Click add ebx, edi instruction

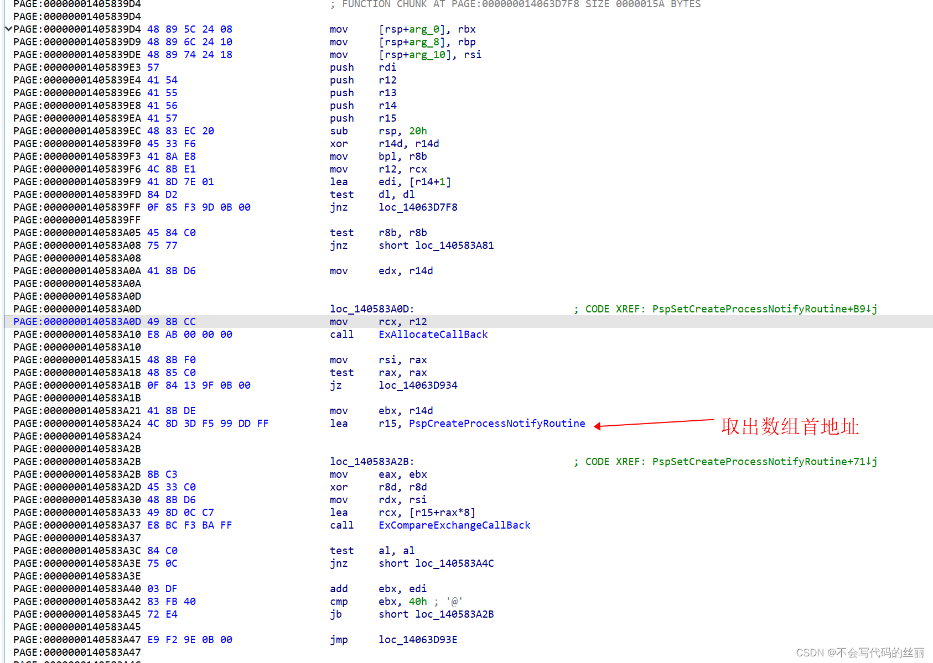tap(379, 589)
